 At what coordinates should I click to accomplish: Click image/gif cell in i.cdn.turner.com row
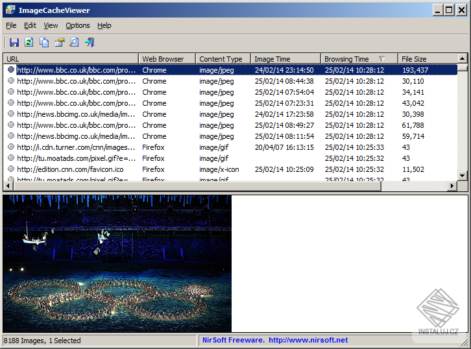point(213,147)
